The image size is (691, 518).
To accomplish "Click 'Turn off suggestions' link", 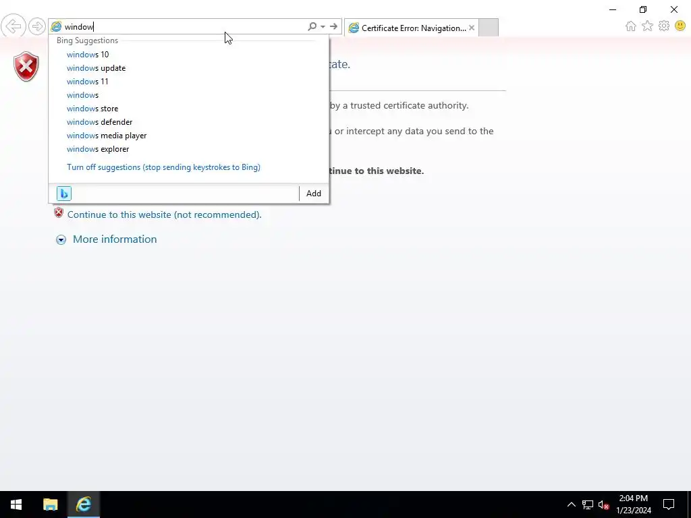I will click(x=163, y=167).
